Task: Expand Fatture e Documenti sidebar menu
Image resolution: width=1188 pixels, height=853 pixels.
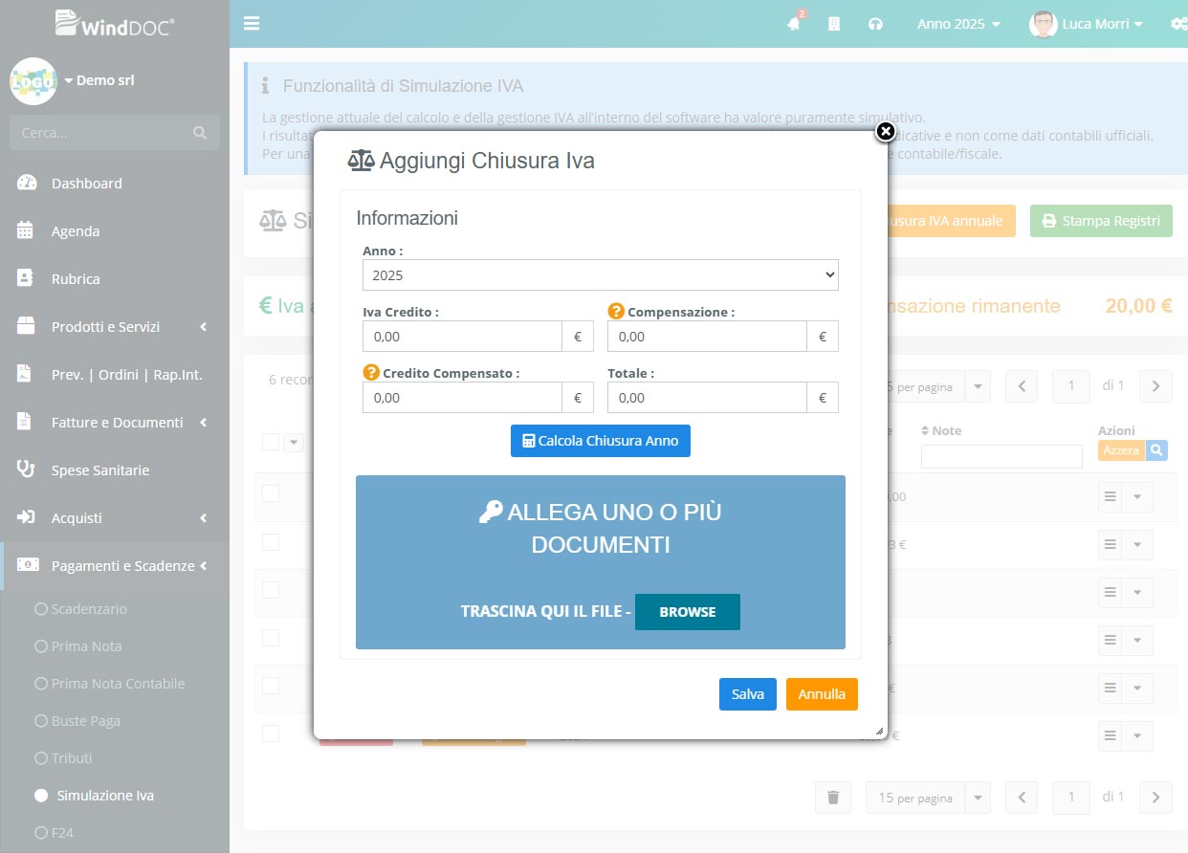Action: 117,423
